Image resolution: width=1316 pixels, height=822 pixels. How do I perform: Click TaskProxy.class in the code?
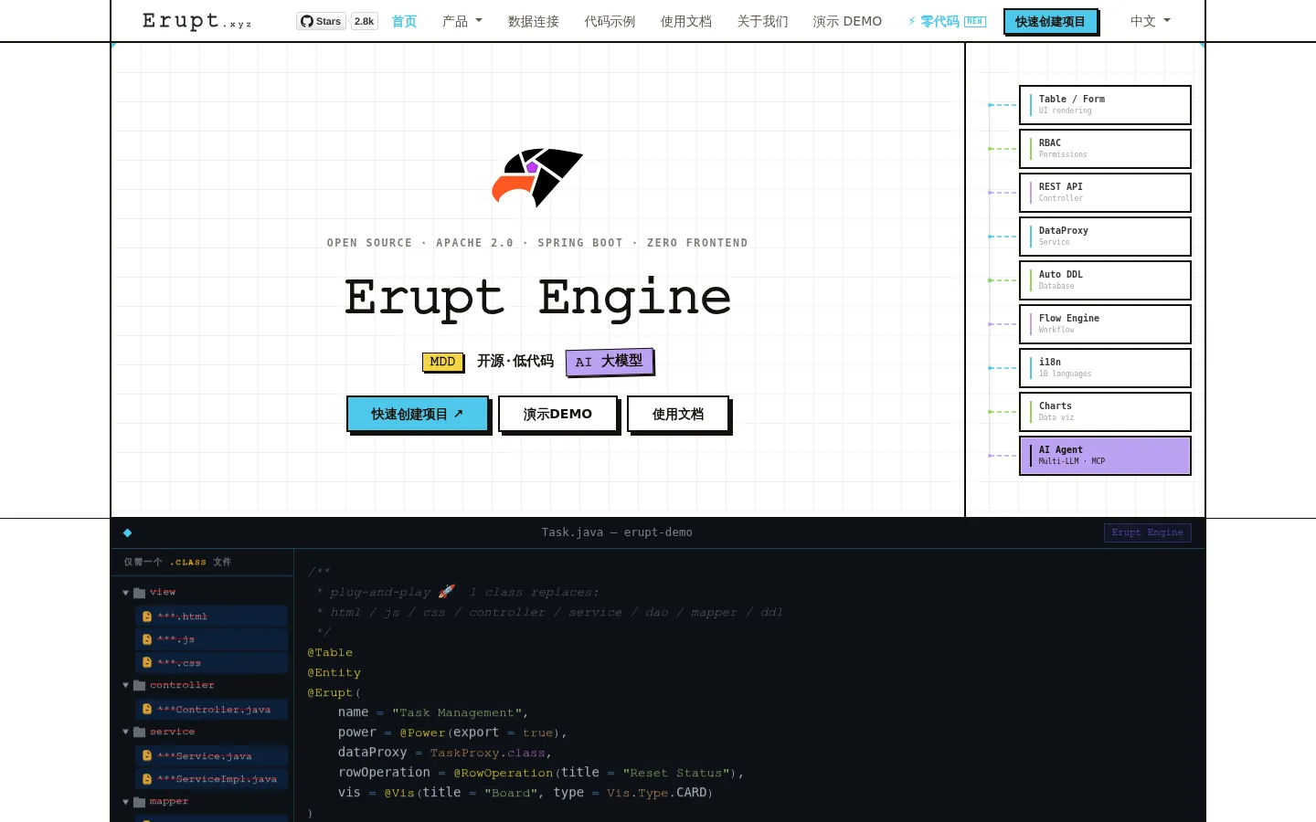point(488,753)
